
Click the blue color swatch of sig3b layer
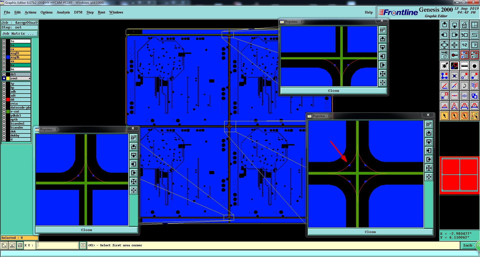[8, 57]
